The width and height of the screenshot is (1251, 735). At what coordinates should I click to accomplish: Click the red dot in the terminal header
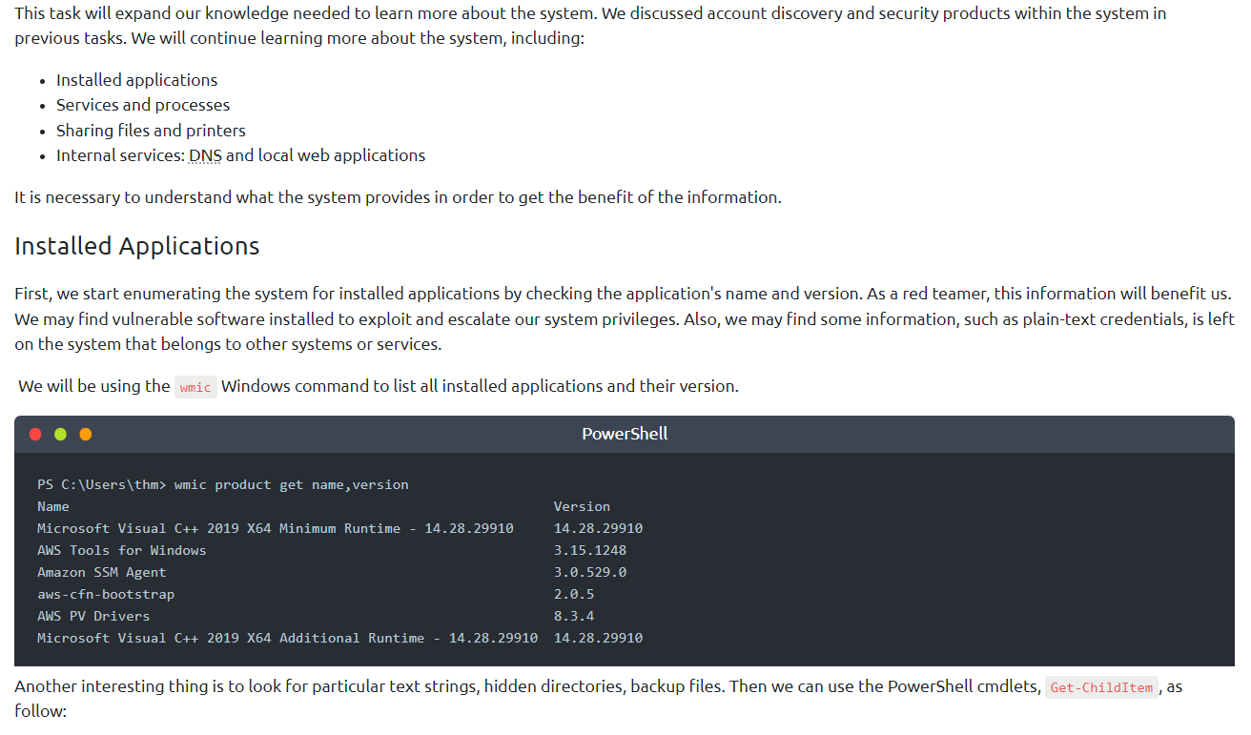[x=35, y=434]
